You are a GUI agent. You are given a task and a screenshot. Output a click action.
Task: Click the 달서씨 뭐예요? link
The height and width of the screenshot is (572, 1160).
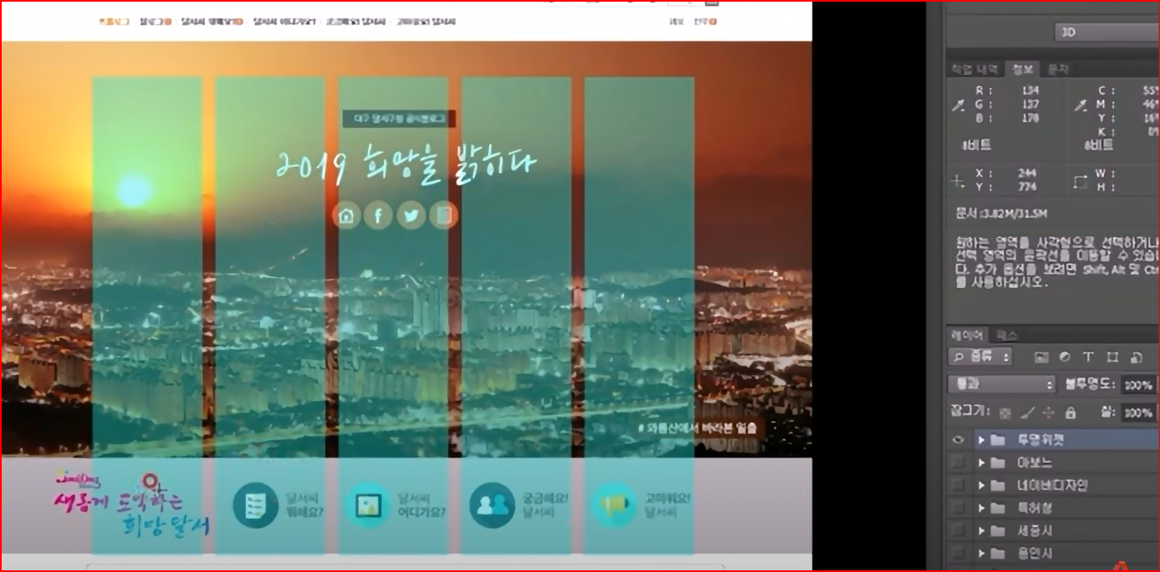tap(304, 505)
